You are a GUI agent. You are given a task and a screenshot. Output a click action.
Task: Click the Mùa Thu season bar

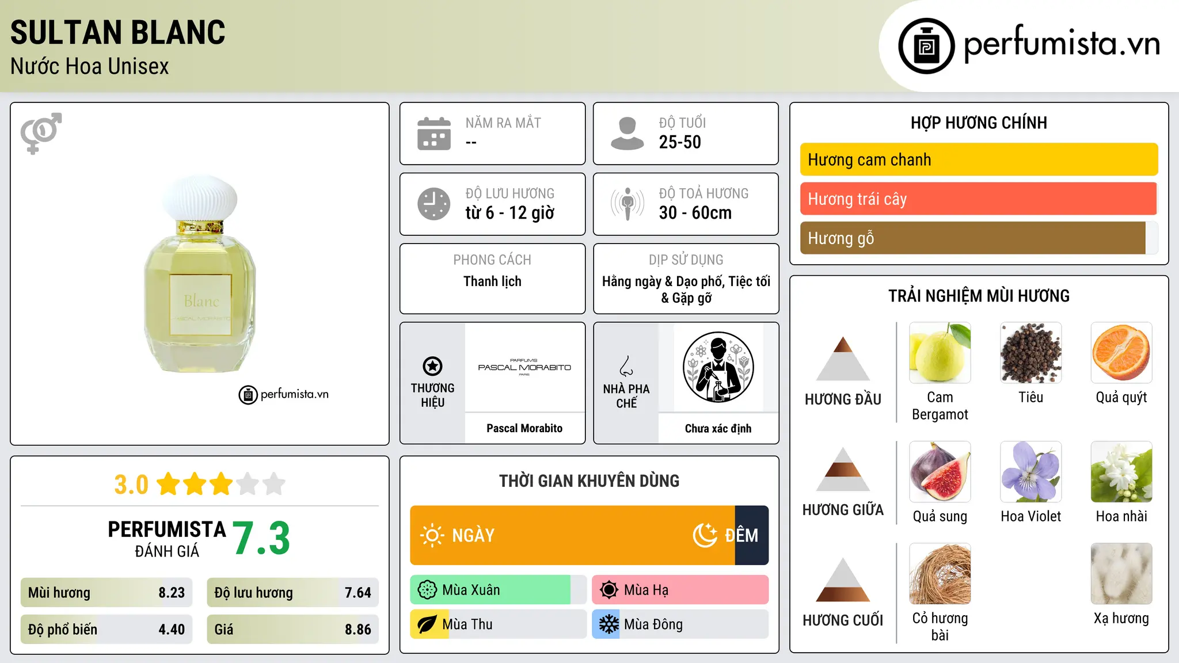pos(499,624)
